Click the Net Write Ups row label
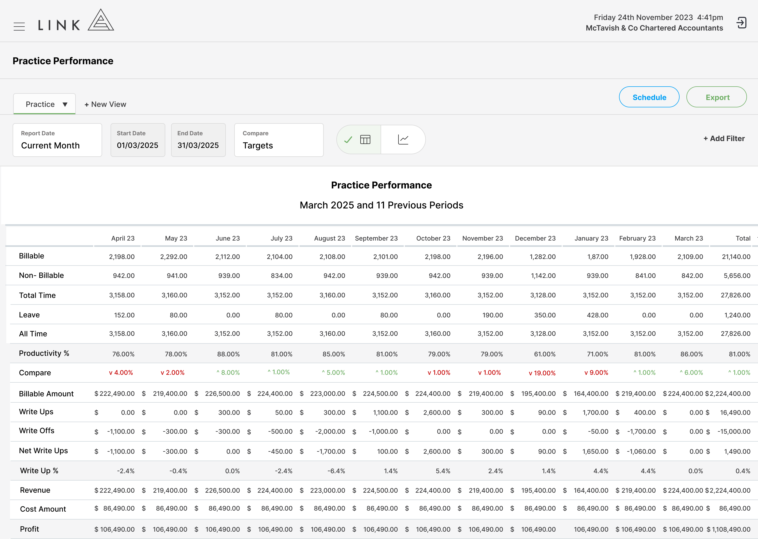Viewport: 758px width, 539px height. click(43, 451)
